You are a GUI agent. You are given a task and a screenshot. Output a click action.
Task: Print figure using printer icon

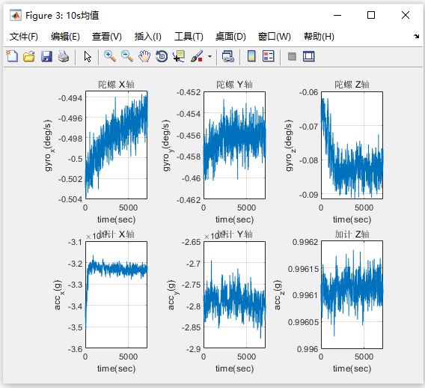pyautogui.click(x=64, y=56)
